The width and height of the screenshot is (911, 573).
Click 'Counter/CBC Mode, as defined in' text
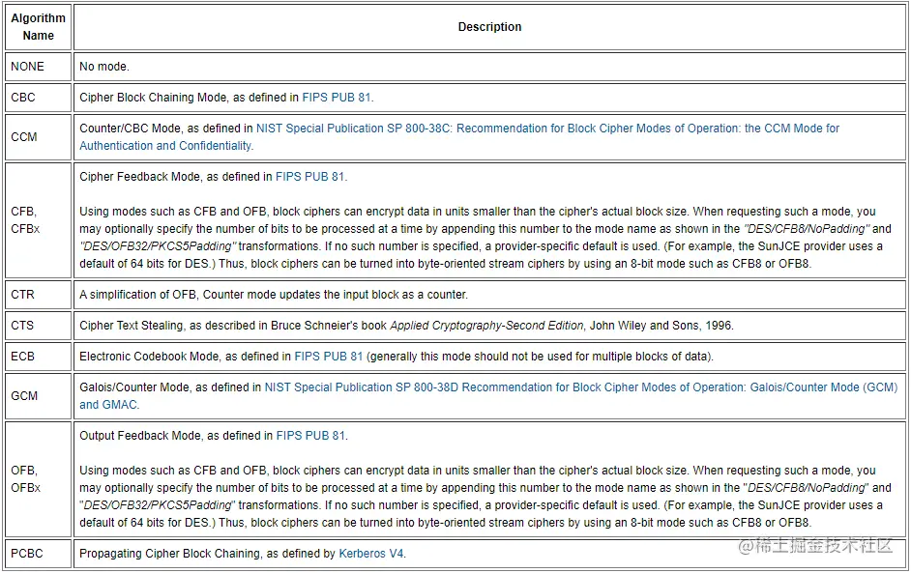(166, 129)
